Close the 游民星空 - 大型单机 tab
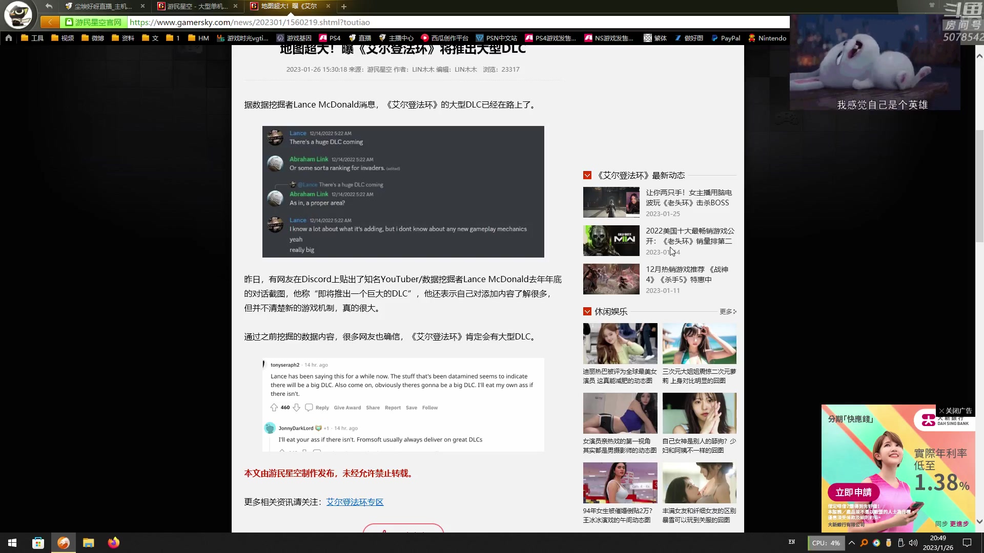 click(235, 6)
